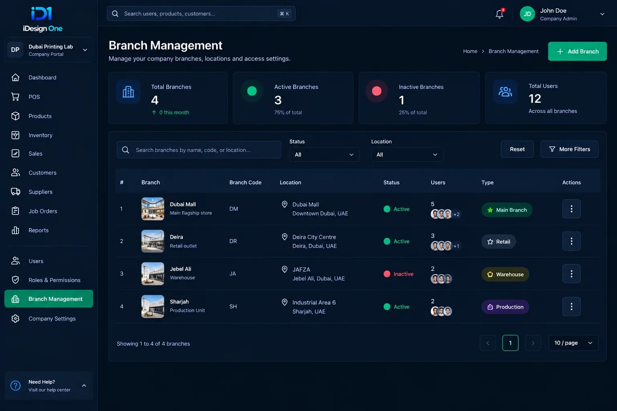This screenshot has width=617, height=411.
Task: Click the Total Branches building icon
Action: click(128, 92)
